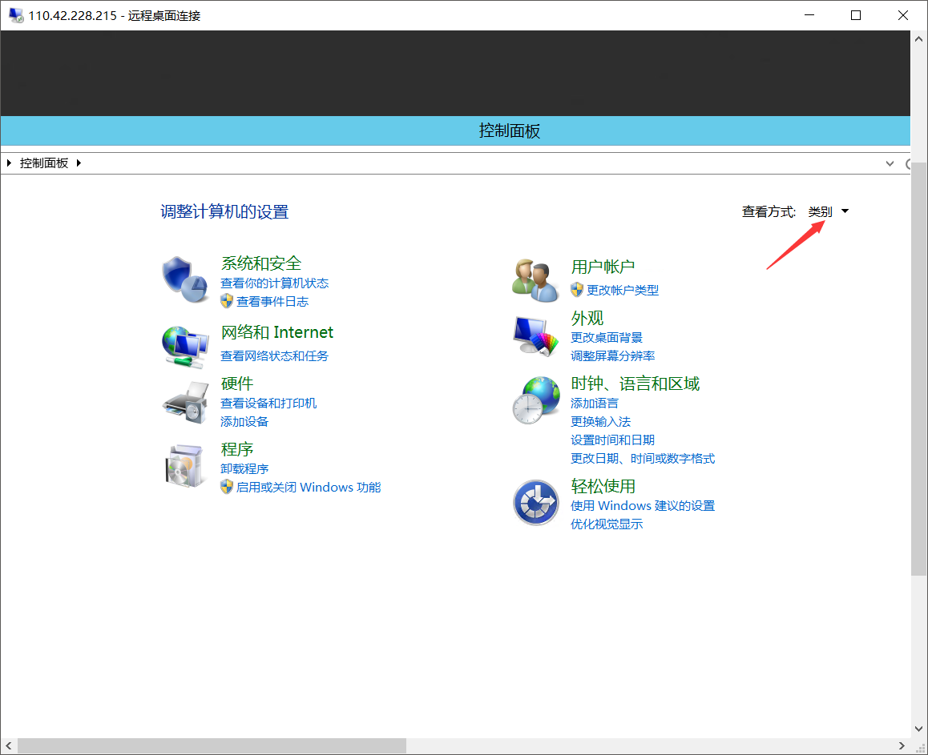Expand the arrow after 控制面板 breadcrumb
Screen dimensions: 928x755
click(x=79, y=163)
